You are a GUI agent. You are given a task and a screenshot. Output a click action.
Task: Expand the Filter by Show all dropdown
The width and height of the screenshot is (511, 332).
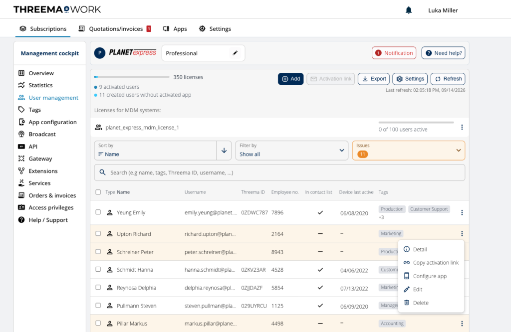point(291,151)
